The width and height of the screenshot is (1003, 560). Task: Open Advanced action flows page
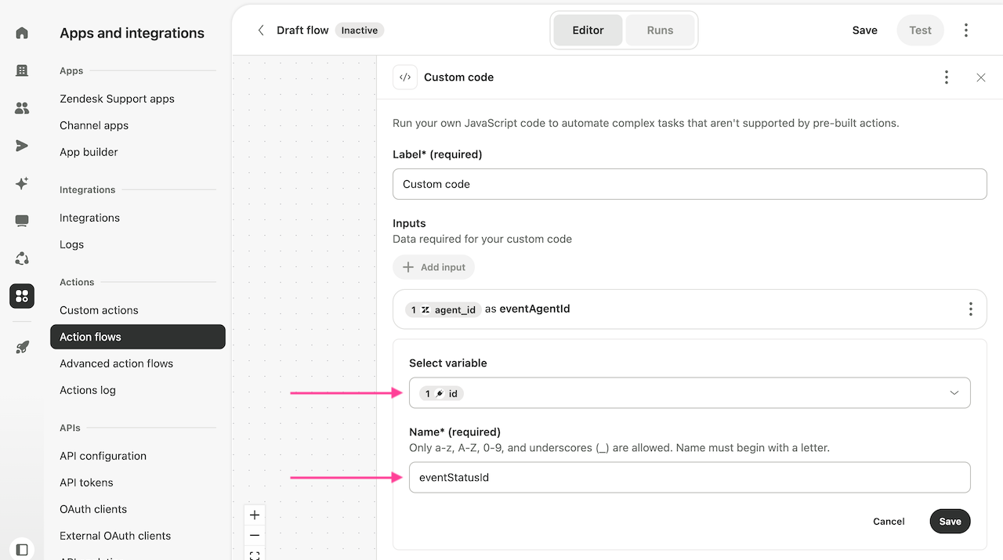pos(116,363)
